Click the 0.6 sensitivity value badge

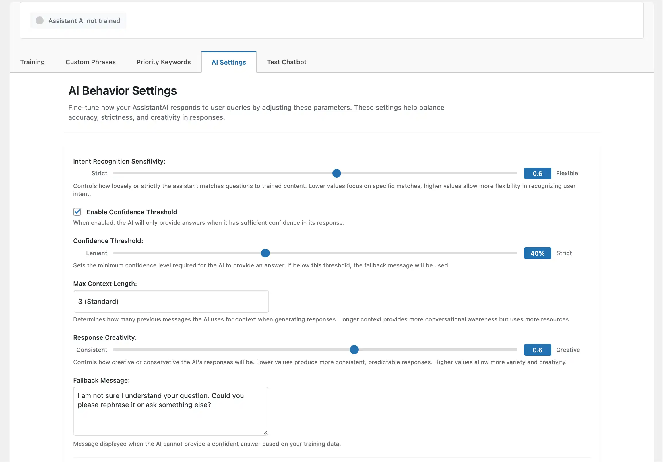point(537,173)
